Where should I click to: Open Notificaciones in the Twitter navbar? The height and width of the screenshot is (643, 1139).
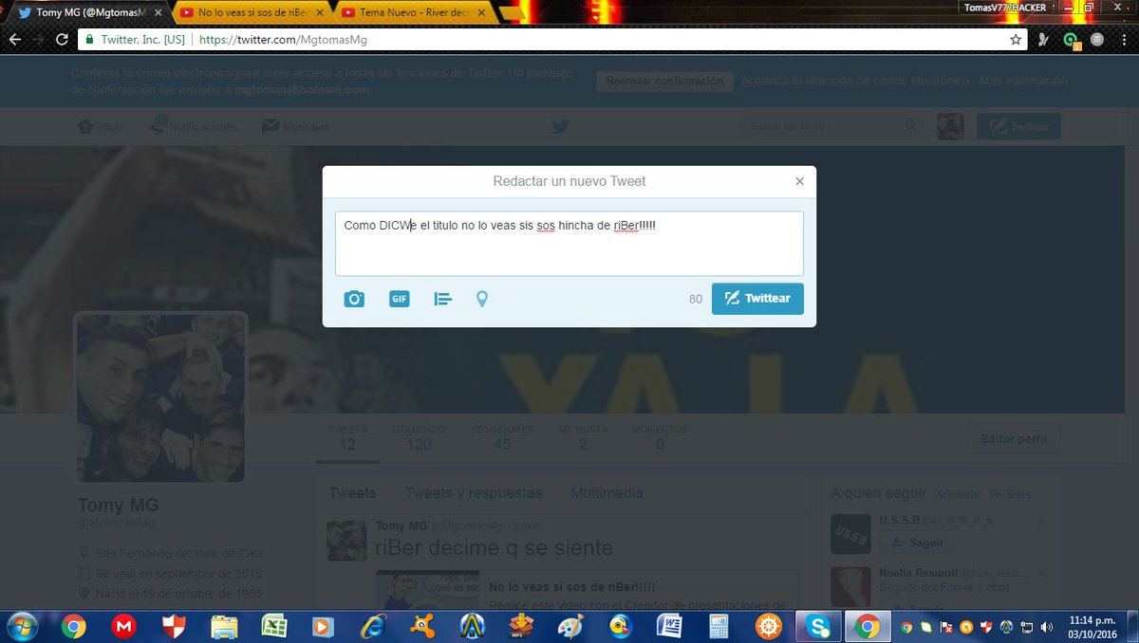(x=195, y=126)
